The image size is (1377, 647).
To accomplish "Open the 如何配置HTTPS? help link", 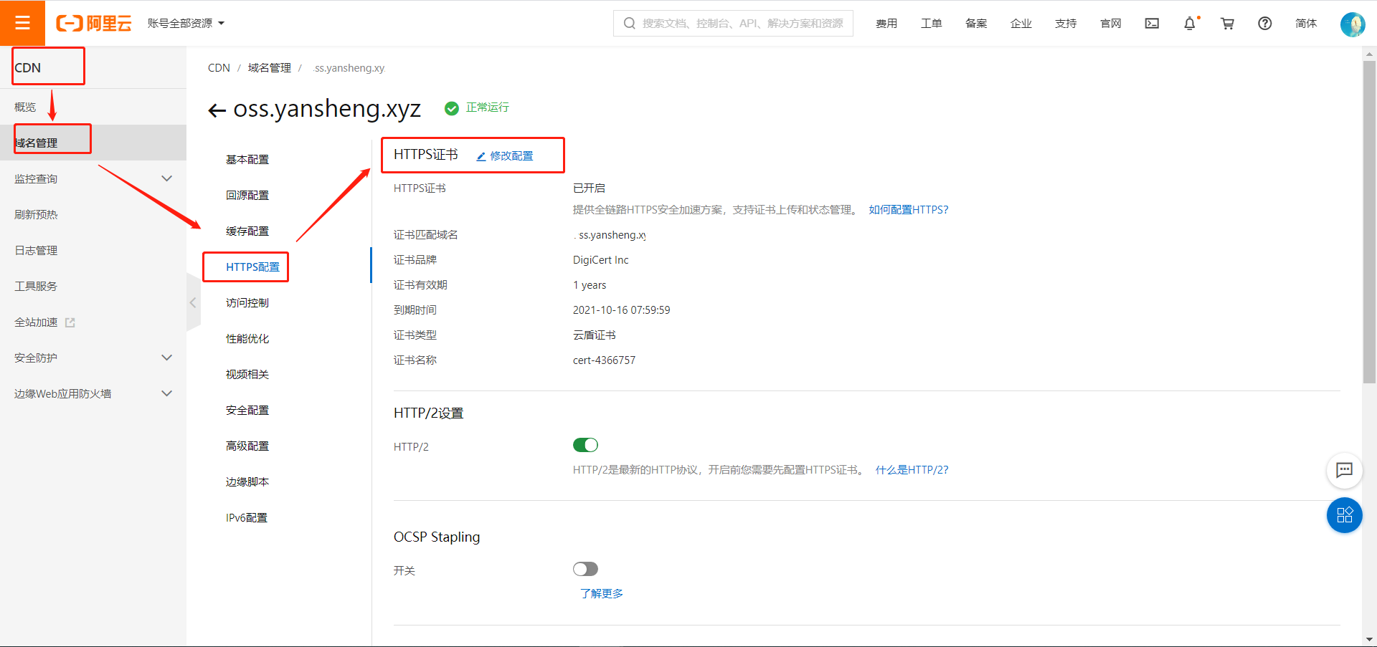I will 909,210.
